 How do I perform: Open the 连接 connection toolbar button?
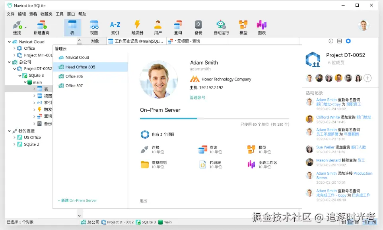click(x=17, y=27)
